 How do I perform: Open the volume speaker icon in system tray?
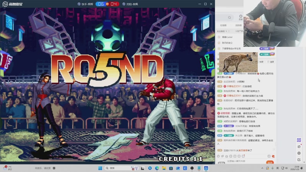(x=286, y=168)
